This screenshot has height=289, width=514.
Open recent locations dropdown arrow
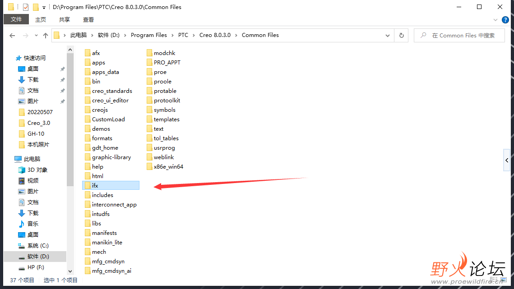[36, 35]
